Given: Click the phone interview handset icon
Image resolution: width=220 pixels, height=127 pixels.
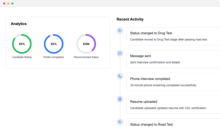Looking at the screenshot, I should 120,76.
